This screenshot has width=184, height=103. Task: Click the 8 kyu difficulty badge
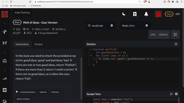[x=17, y=22]
